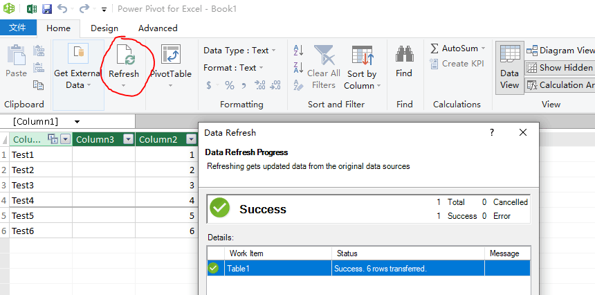Image resolution: width=595 pixels, height=295 pixels.
Task: Click Create KPI button
Action: [x=457, y=64]
